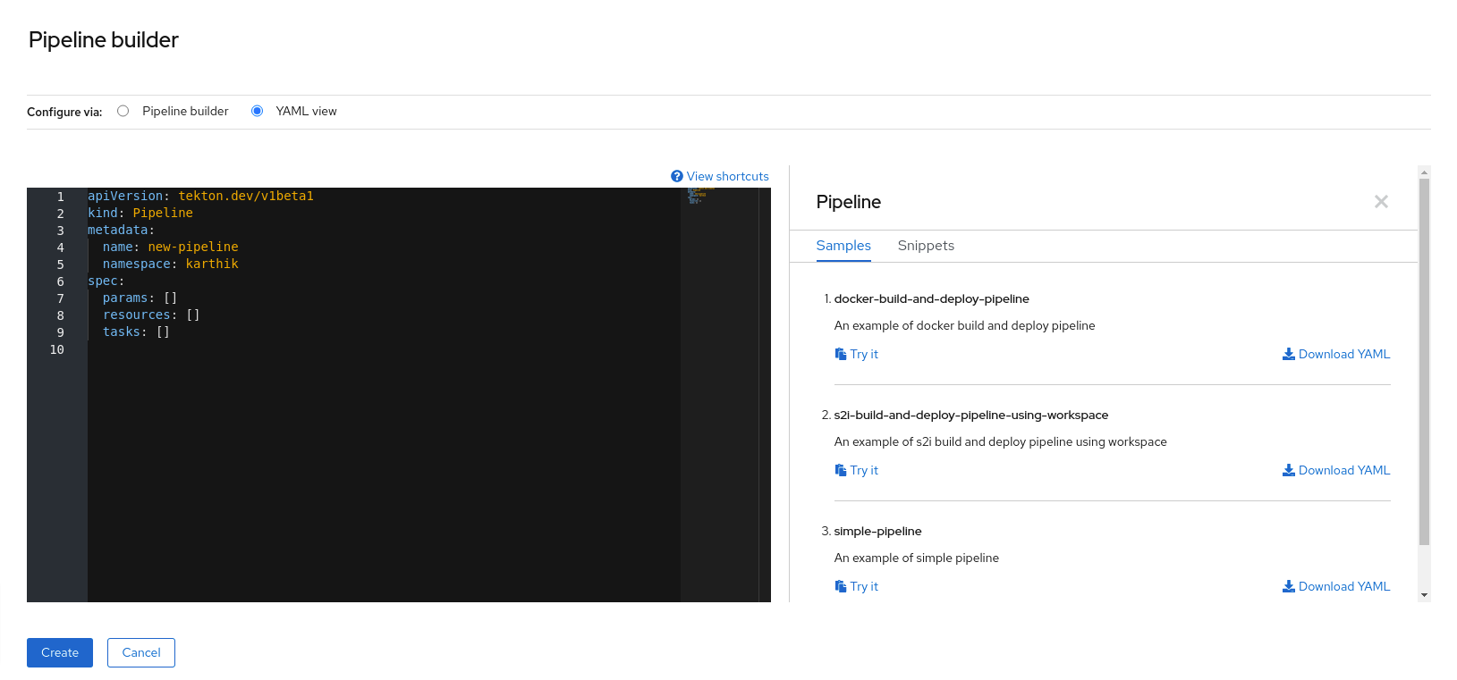1457x680 pixels.
Task: Close the Pipeline samples sidebar
Action: pos(1380,202)
